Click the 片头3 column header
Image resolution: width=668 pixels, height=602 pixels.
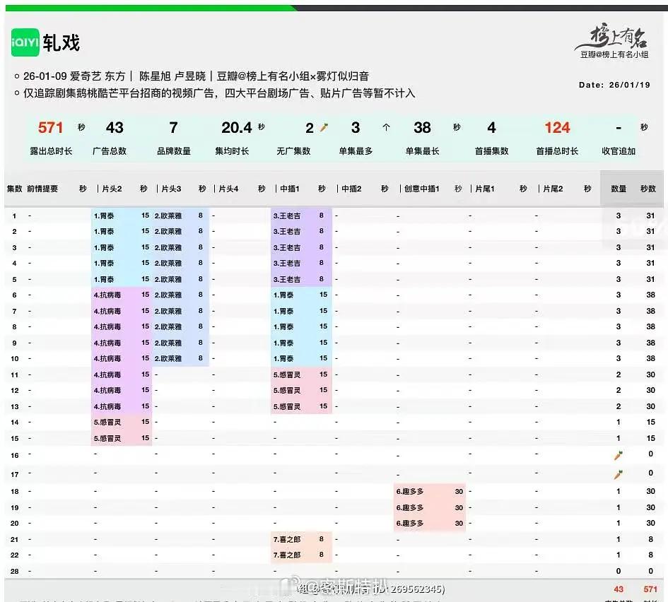[171, 189]
